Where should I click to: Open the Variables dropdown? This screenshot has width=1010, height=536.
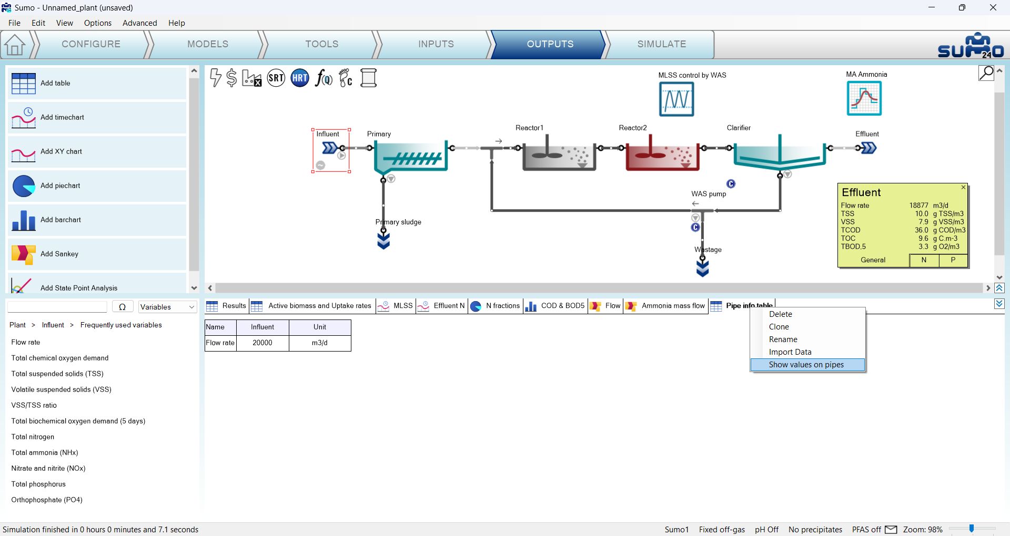167,307
